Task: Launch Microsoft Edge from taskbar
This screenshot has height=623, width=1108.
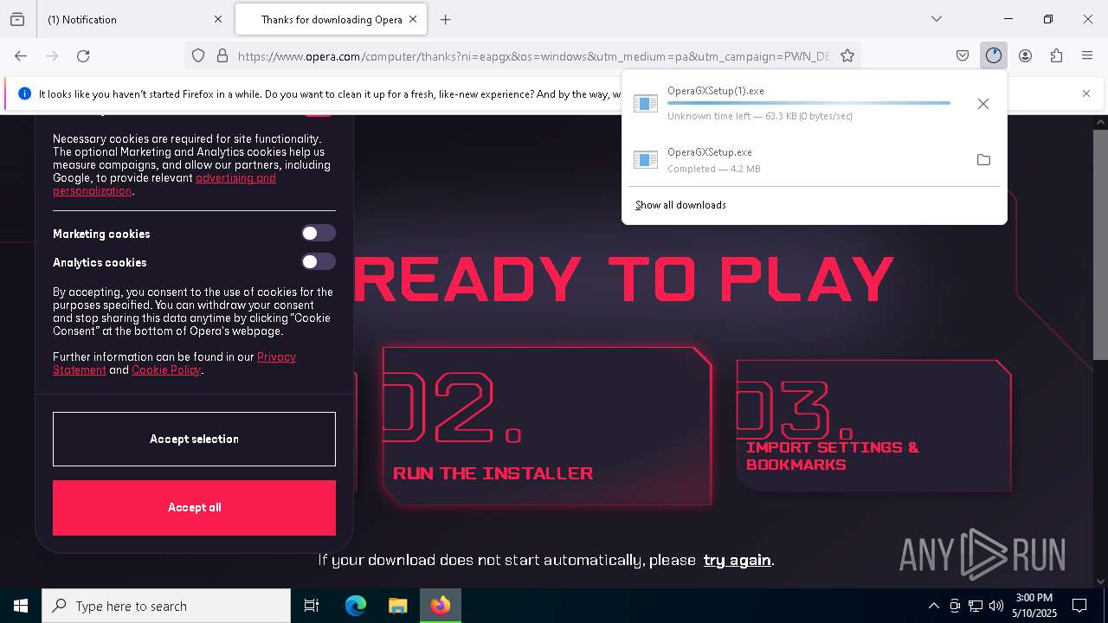Action: pyautogui.click(x=356, y=606)
